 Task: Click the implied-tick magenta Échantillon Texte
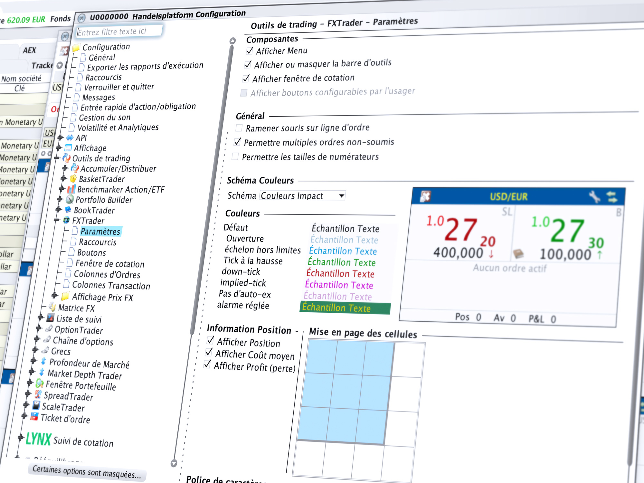(339, 285)
